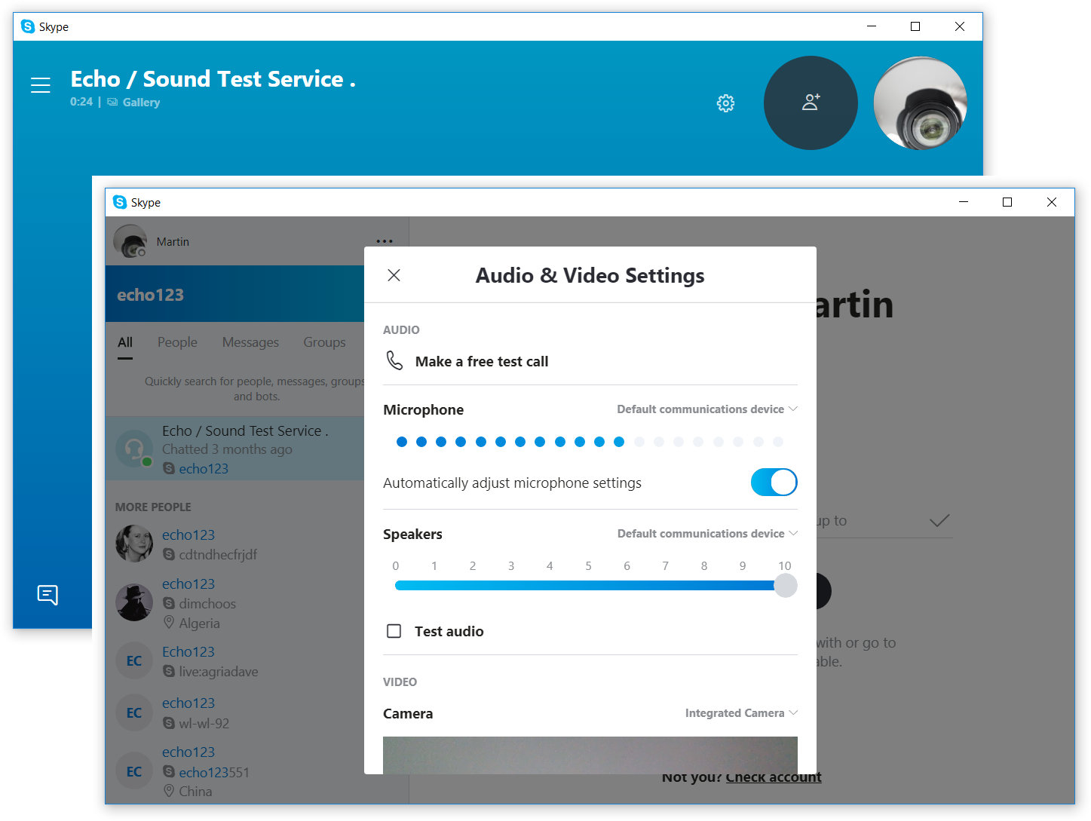
Task: Open call settings gear icon
Action: 725,103
